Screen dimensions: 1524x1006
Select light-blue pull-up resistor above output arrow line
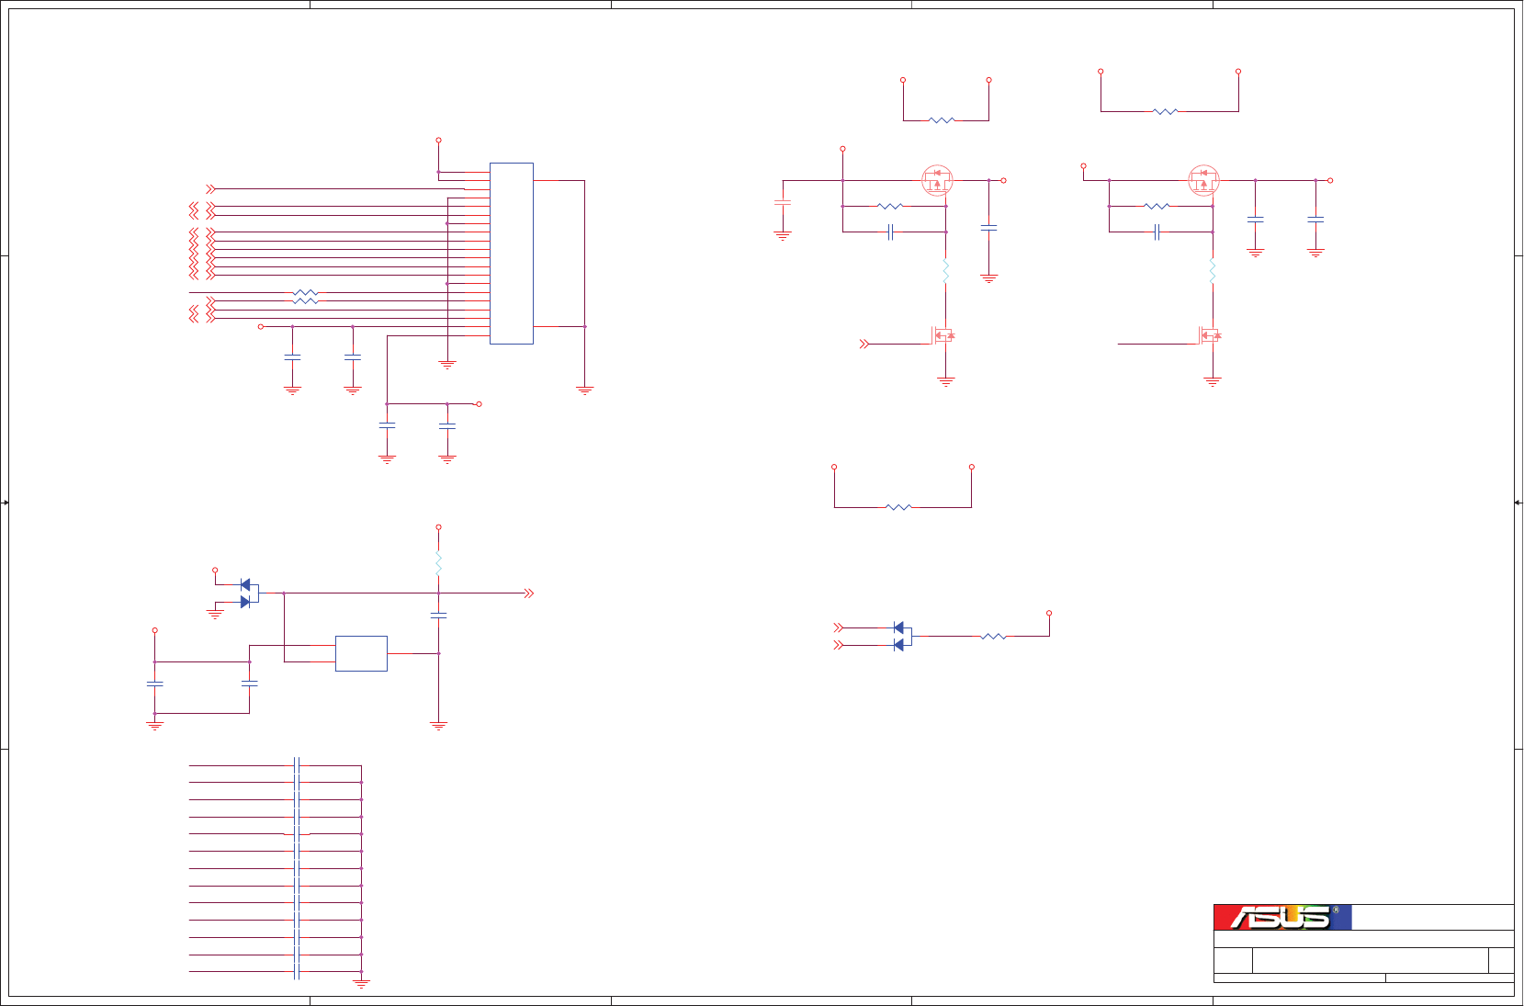pyautogui.click(x=438, y=563)
